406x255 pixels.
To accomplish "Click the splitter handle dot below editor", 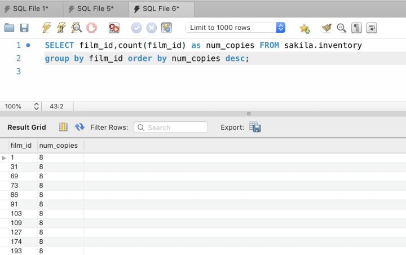I will click(x=249, y=113).
